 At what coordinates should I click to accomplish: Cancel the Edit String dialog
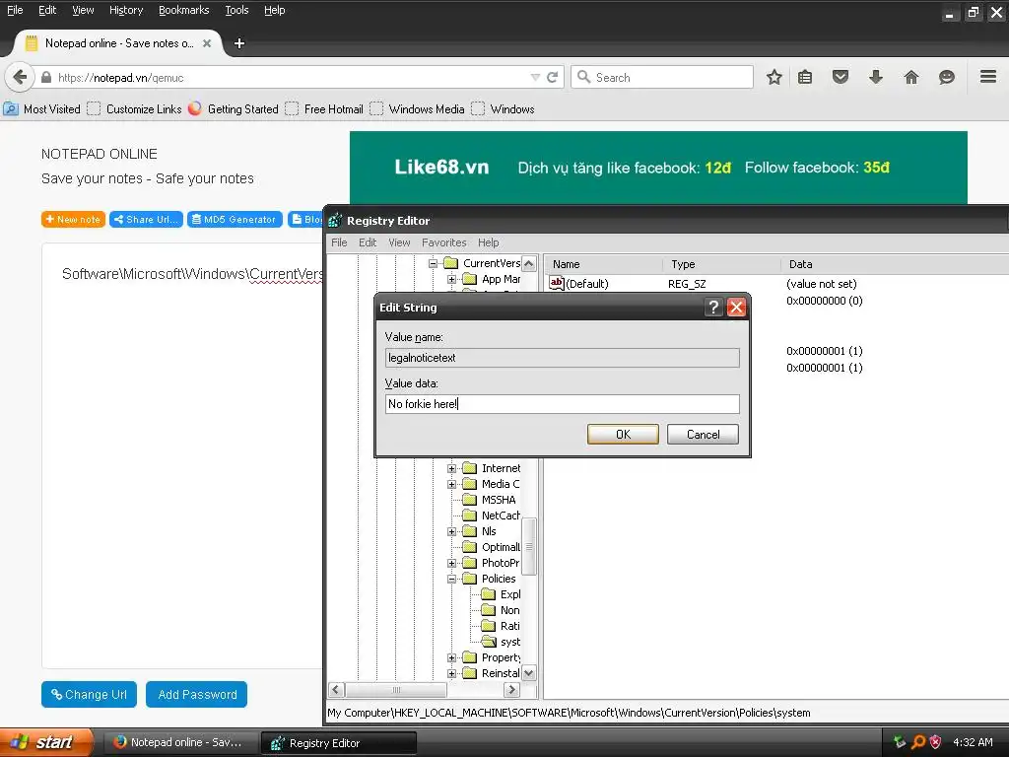pos(703,435)
